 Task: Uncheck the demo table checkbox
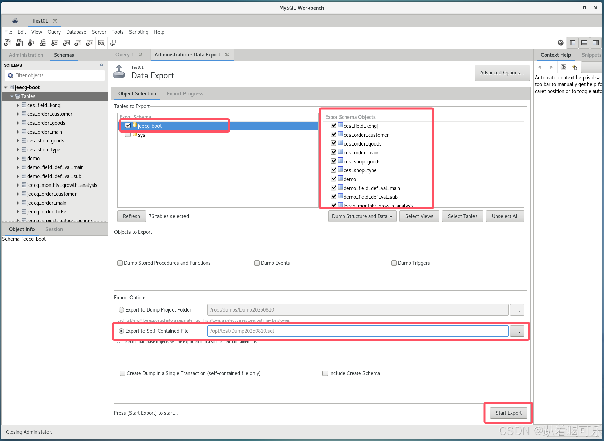[333, 179]
